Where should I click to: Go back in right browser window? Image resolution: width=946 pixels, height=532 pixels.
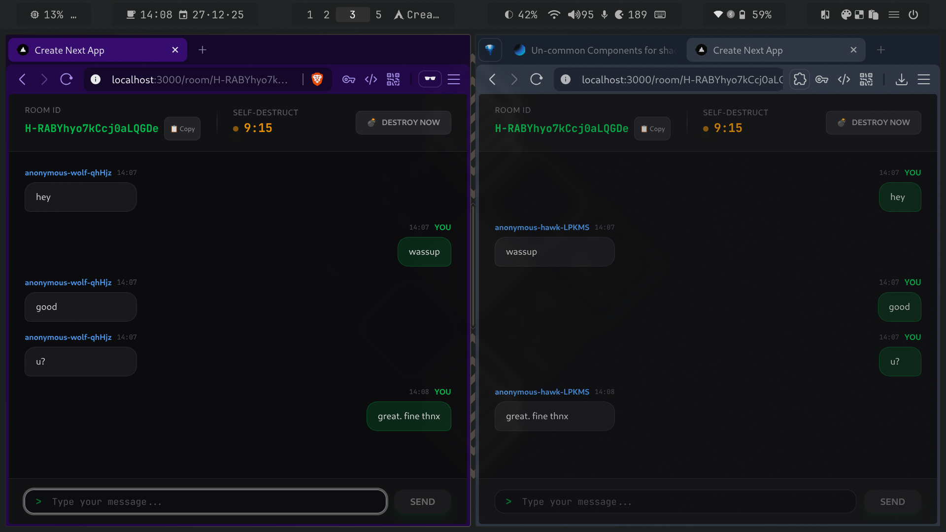pos(492,79)
